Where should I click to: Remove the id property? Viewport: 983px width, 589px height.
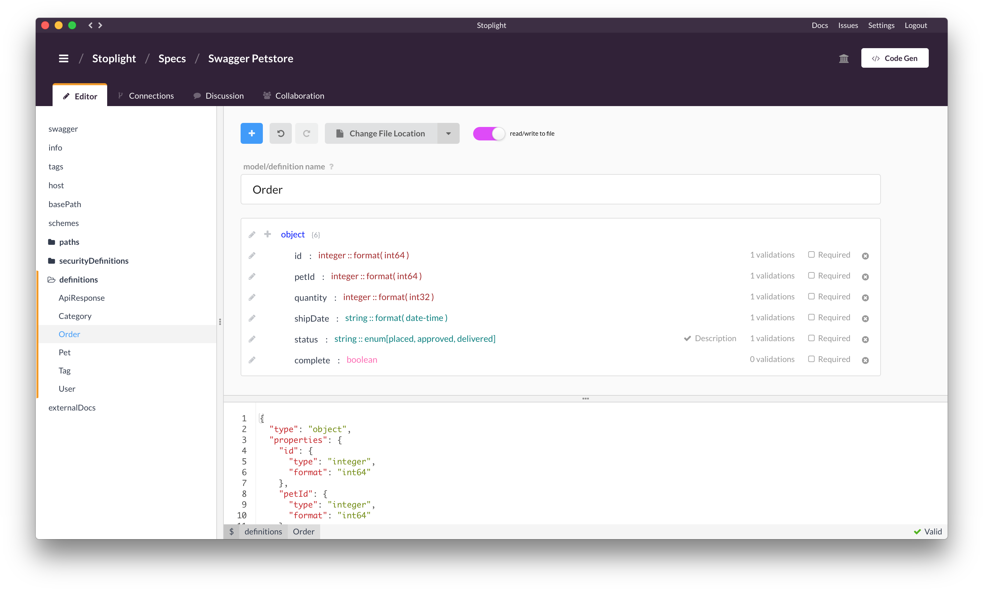point(865,256)
